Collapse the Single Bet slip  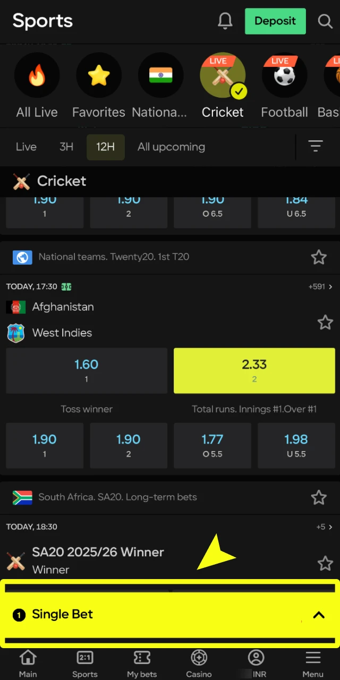click(x=318, y=615)
